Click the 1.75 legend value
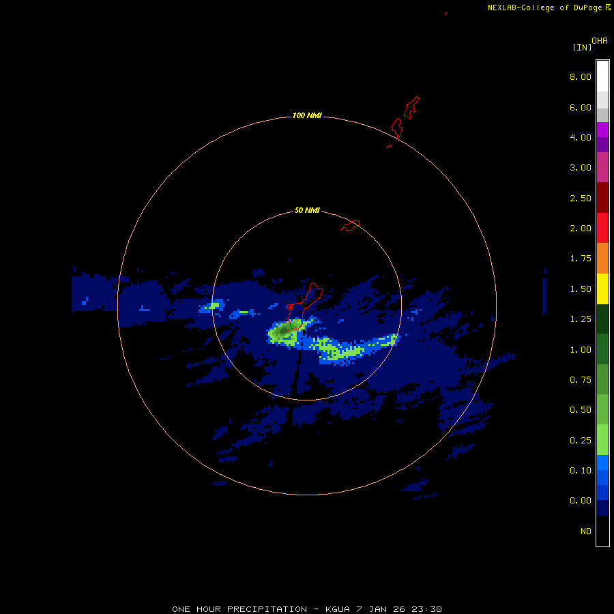 coord(581,259)
